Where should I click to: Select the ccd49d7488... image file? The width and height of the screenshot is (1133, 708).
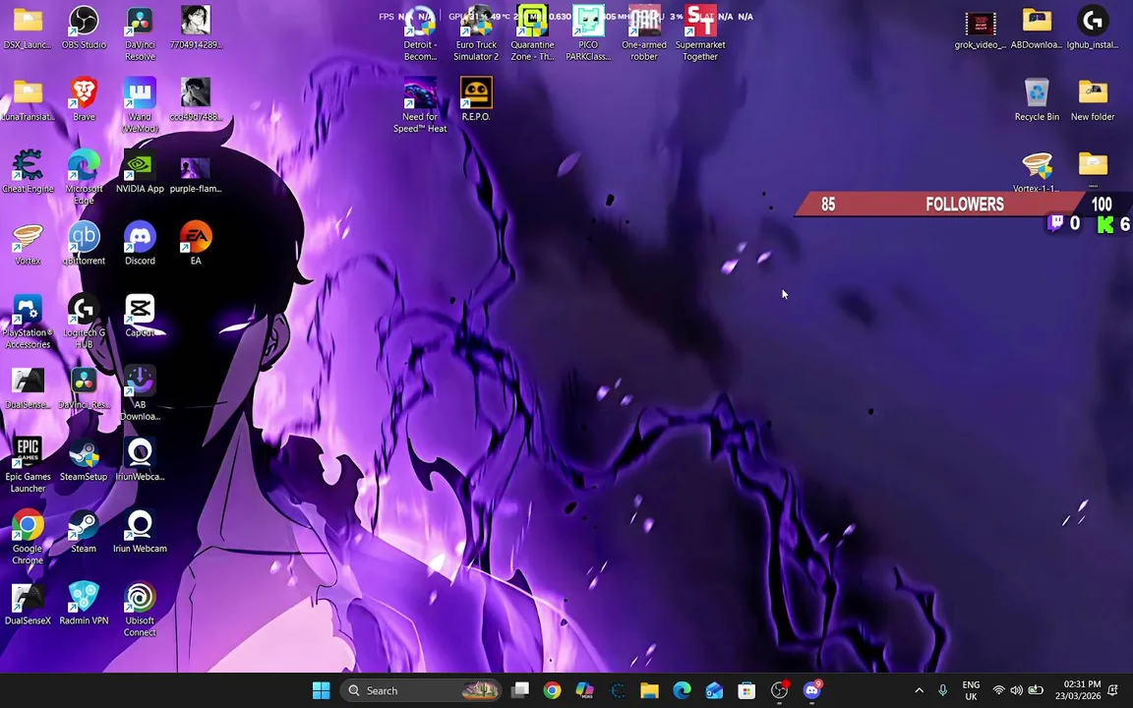click(196, 99)
